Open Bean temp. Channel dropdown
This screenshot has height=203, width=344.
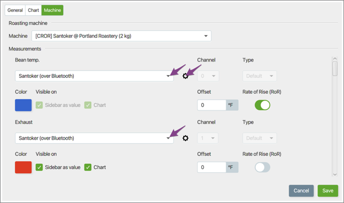[208, 76]
